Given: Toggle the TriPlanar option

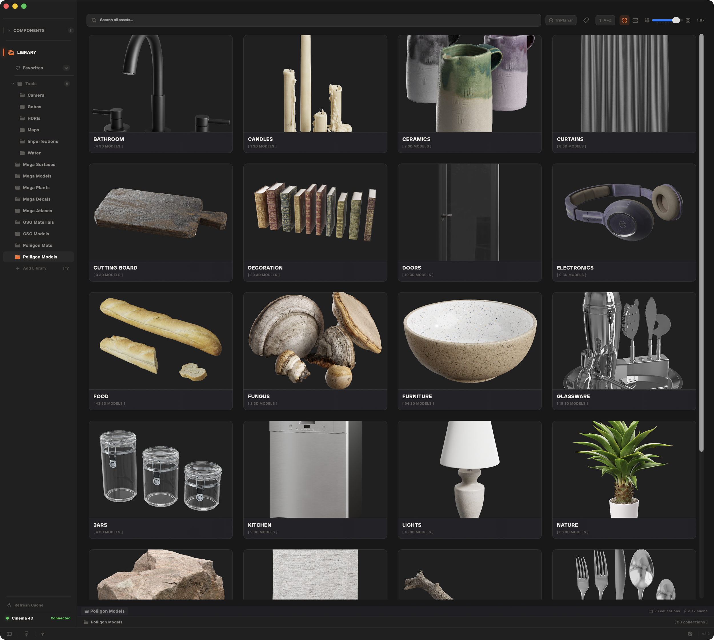Looking at the screenshot, I should [x=561, y=20].
